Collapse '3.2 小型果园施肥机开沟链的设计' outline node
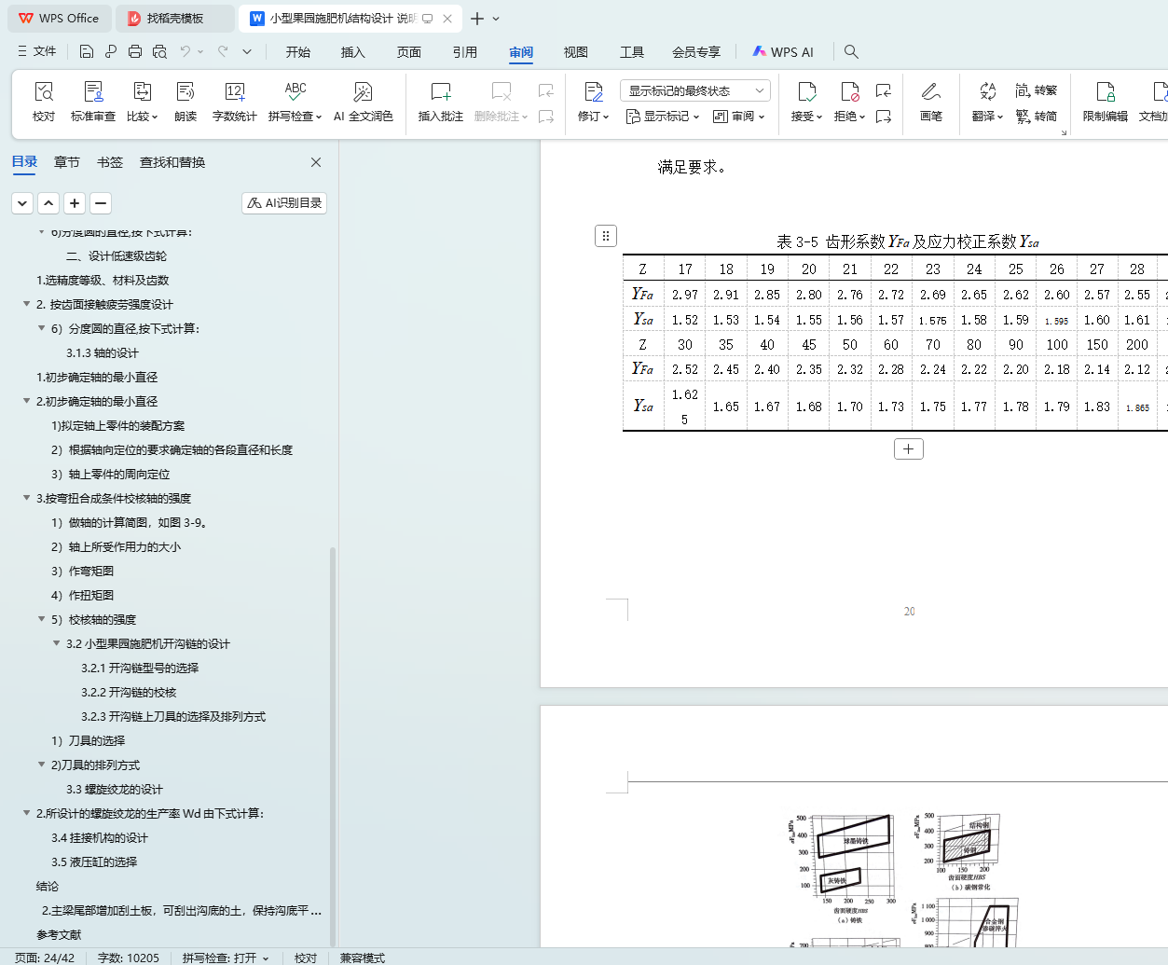The width and height of the screenshot is (1168, 965). (56, 643)
